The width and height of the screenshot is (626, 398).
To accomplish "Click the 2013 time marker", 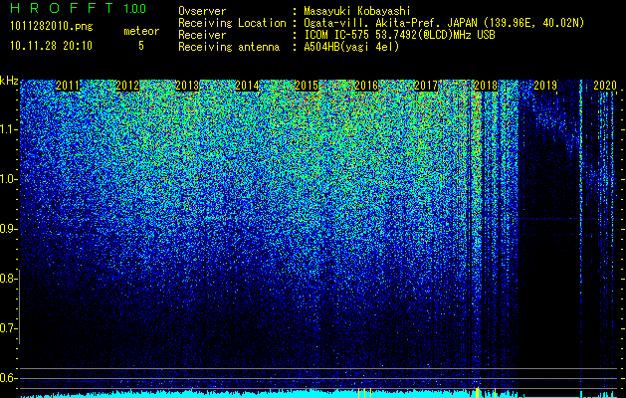I will pos(187,86).
